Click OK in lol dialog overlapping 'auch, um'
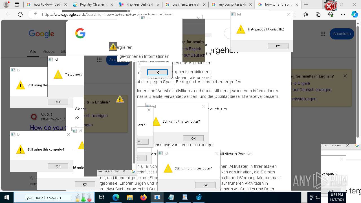Viewport: 361px width, 203px height. (x=193, y=138)
